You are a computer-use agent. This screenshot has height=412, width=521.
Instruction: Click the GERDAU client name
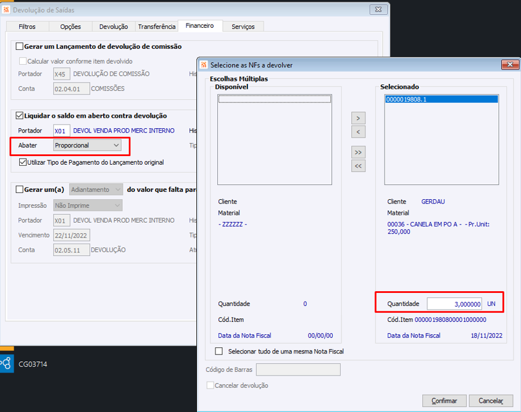point(433,202)
